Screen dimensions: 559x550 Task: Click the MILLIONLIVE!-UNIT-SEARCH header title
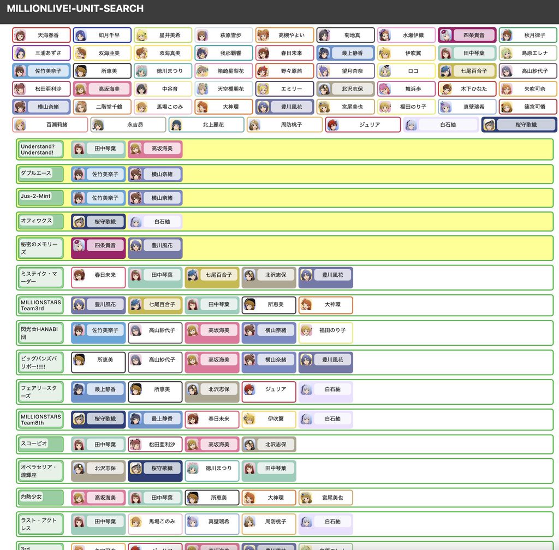(75, 9)
